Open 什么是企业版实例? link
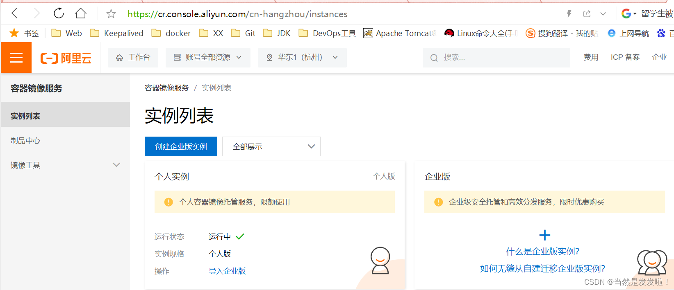 pyautogui.click(x=542, y=252)
